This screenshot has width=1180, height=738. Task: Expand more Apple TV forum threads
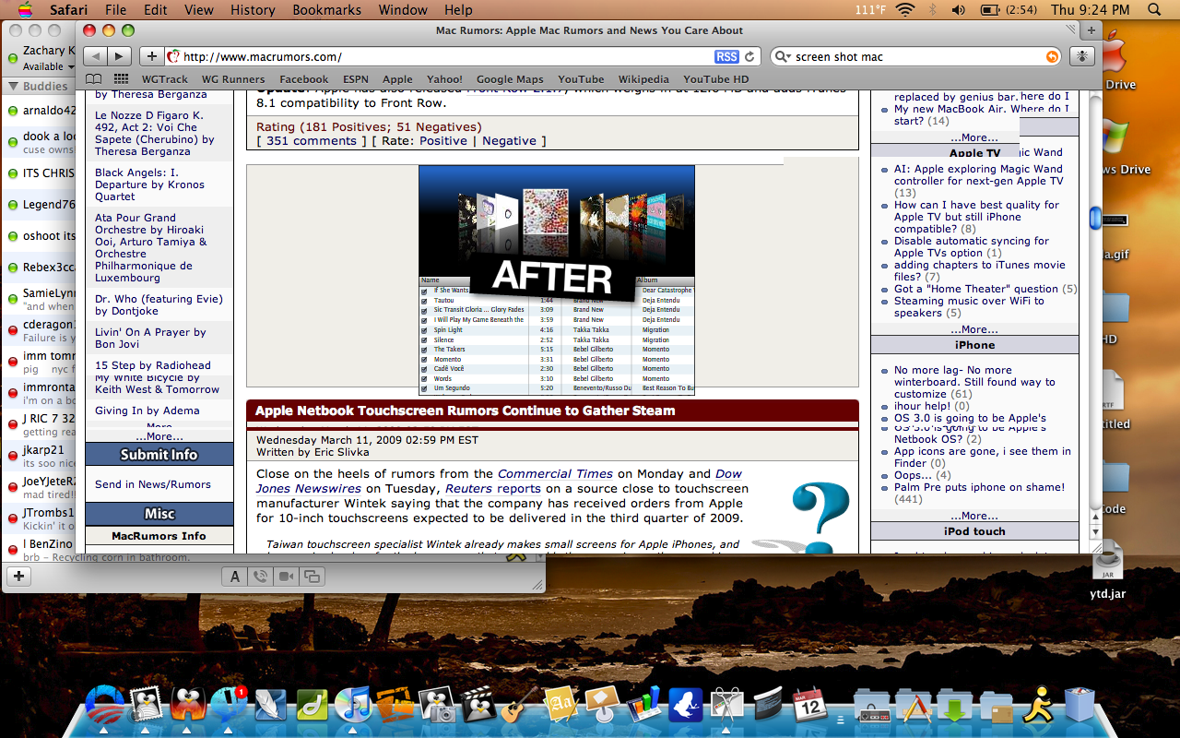coord(974,329)
